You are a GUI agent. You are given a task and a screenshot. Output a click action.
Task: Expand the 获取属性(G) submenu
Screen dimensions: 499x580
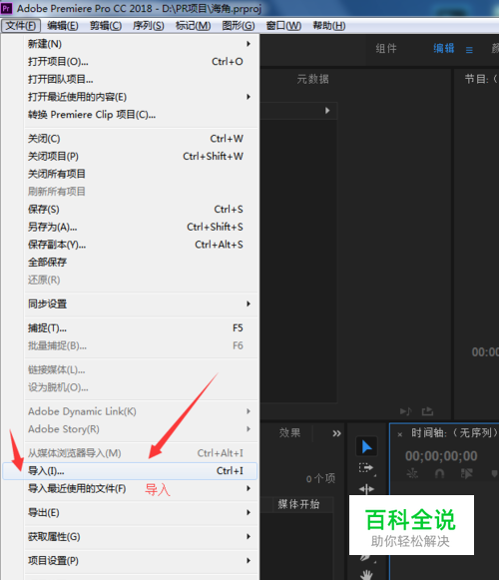click(x=249, y=536)
